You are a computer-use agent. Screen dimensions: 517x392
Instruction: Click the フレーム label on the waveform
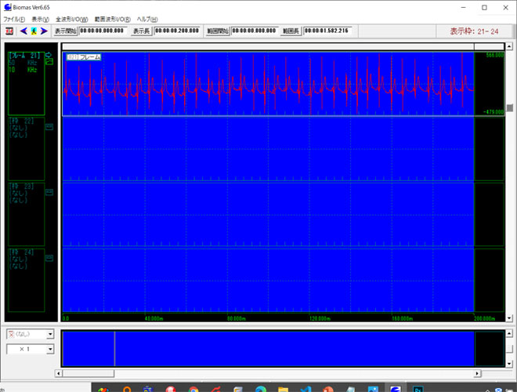(84, 56)
